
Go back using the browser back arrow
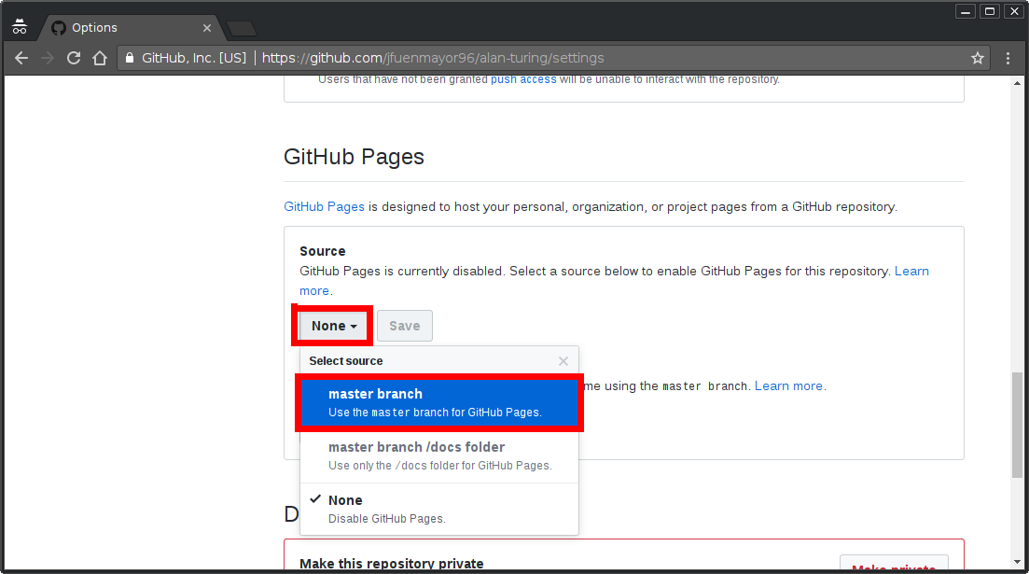click(21, 58)
